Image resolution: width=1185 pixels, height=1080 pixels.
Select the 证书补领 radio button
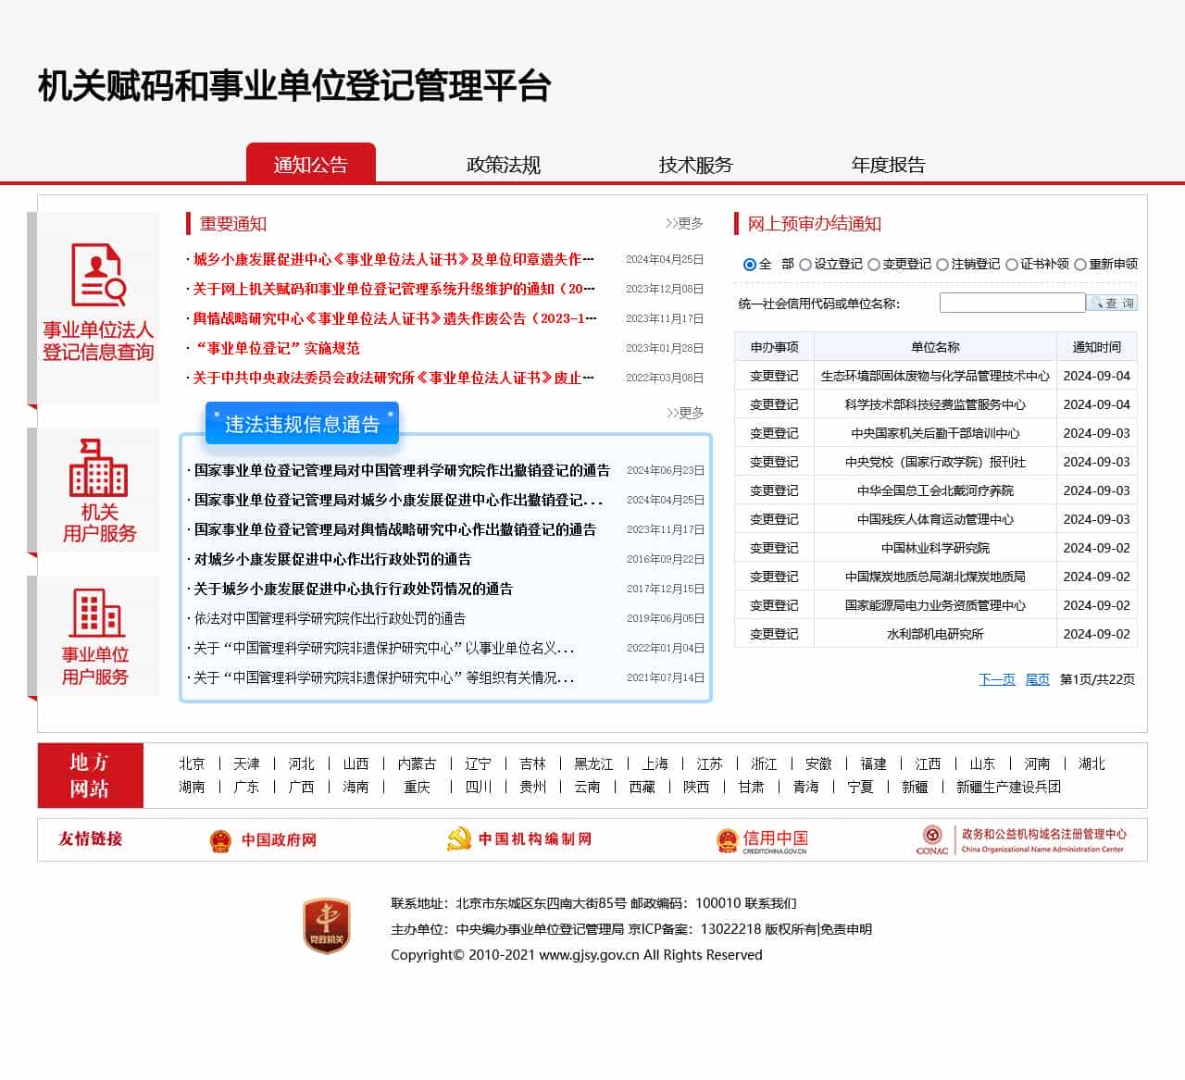1012,265
